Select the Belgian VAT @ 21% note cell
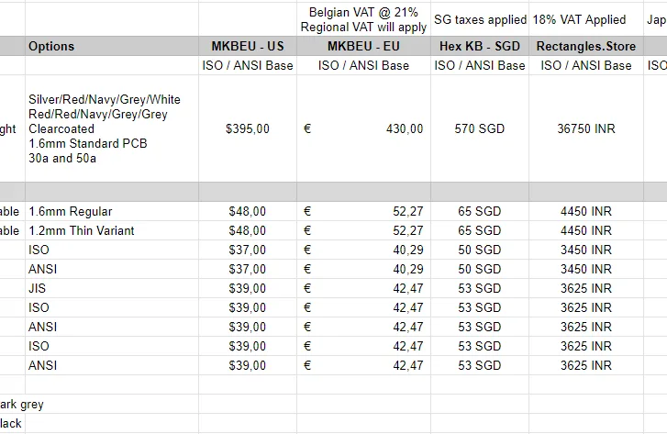Screen dimensions: 667x434 pyautogui.click(x=363, y=19)
